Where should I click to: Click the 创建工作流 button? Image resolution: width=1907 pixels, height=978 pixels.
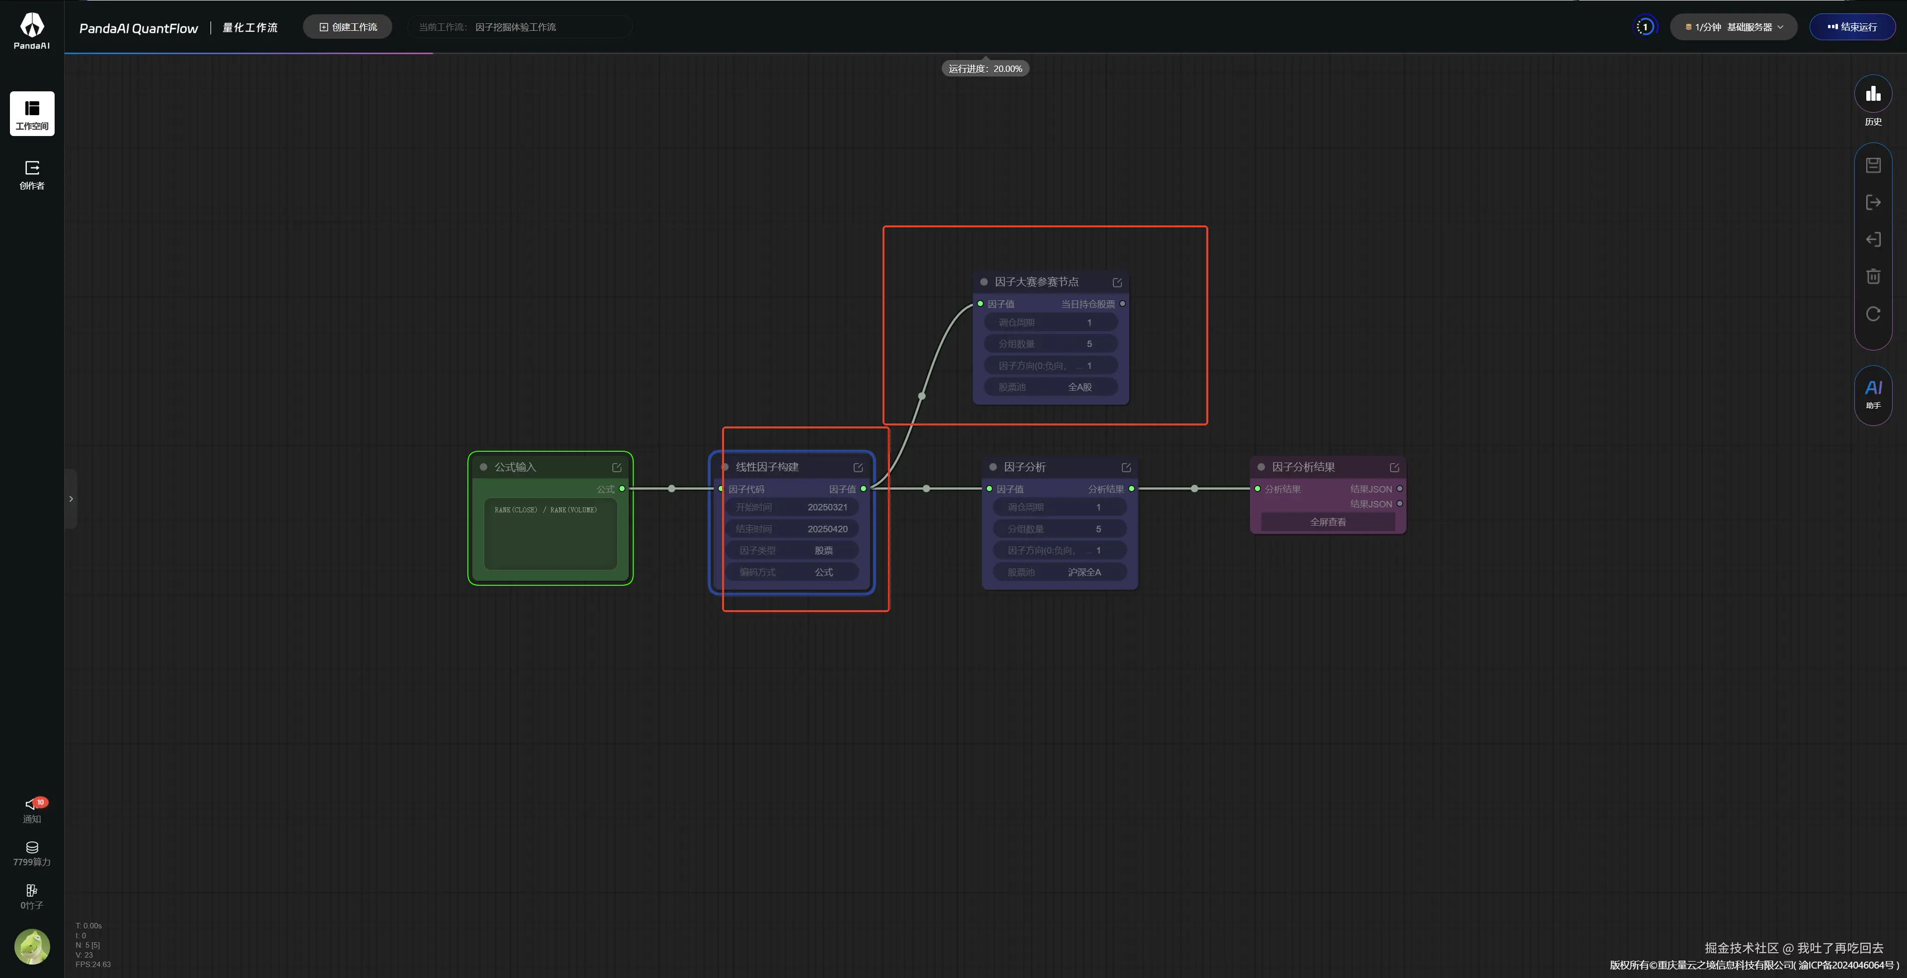coord(348,27)
